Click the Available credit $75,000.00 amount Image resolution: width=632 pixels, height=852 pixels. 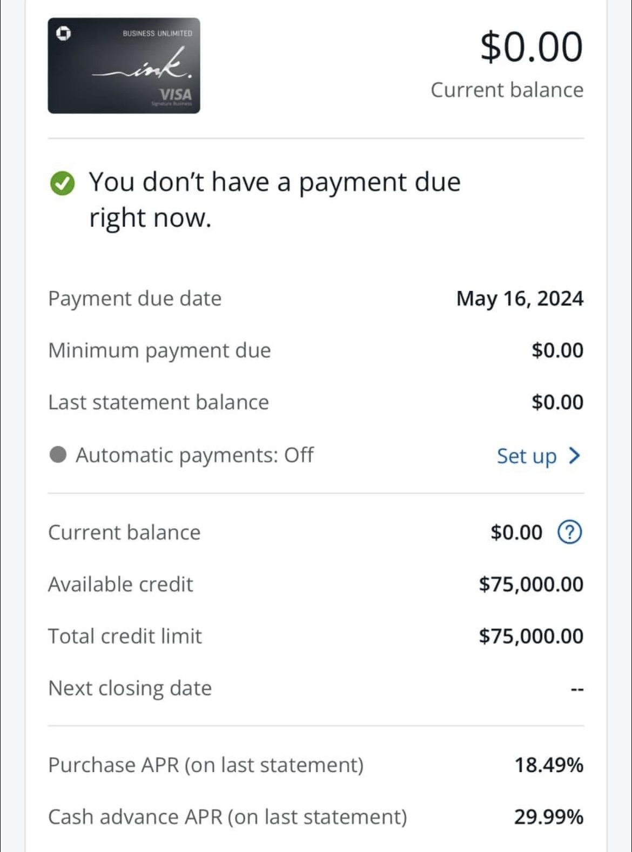531,584
